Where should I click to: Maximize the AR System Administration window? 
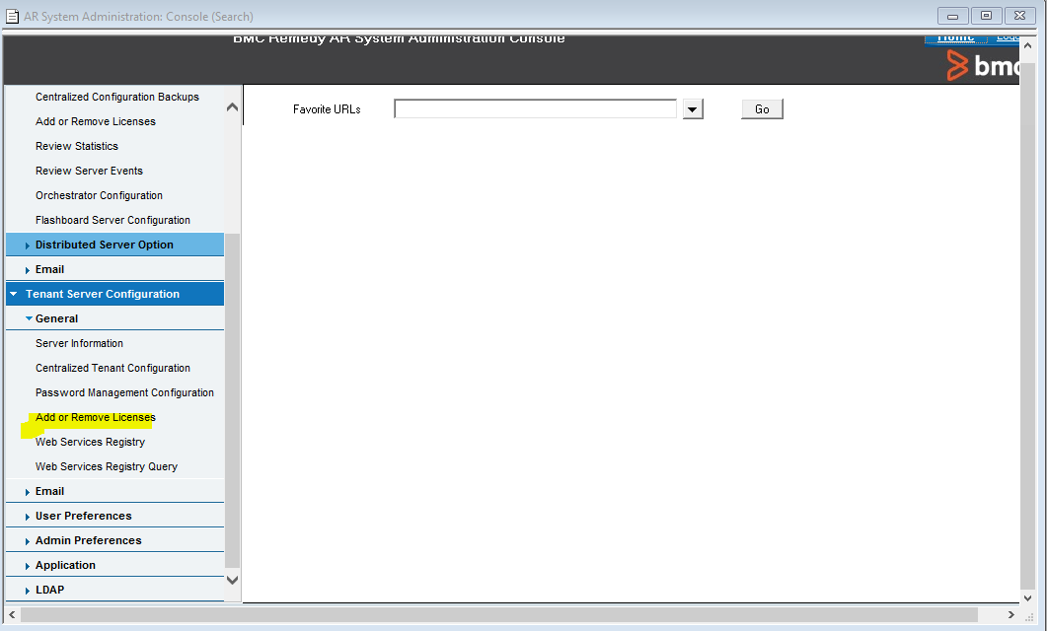[986, 16]
